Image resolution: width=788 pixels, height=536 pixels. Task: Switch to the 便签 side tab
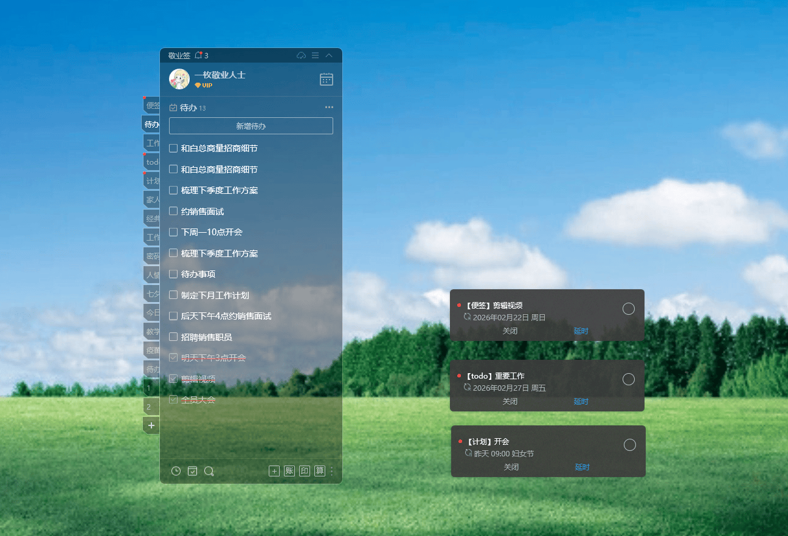152,105
